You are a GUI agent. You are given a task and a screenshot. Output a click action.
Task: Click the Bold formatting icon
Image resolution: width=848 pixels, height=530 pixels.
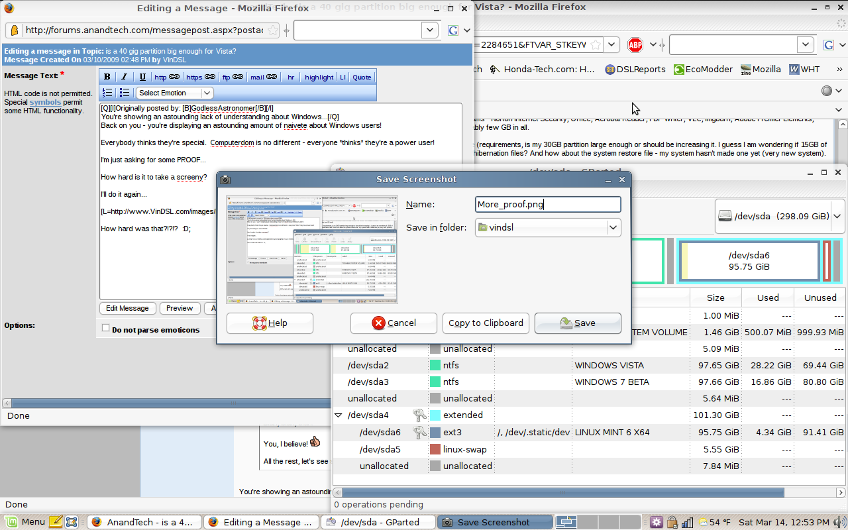[107, 77]
